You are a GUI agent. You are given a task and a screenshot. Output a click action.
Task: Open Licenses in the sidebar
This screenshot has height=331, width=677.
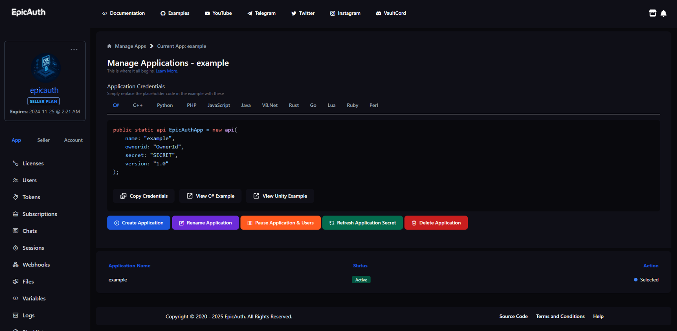pos(28,163)
